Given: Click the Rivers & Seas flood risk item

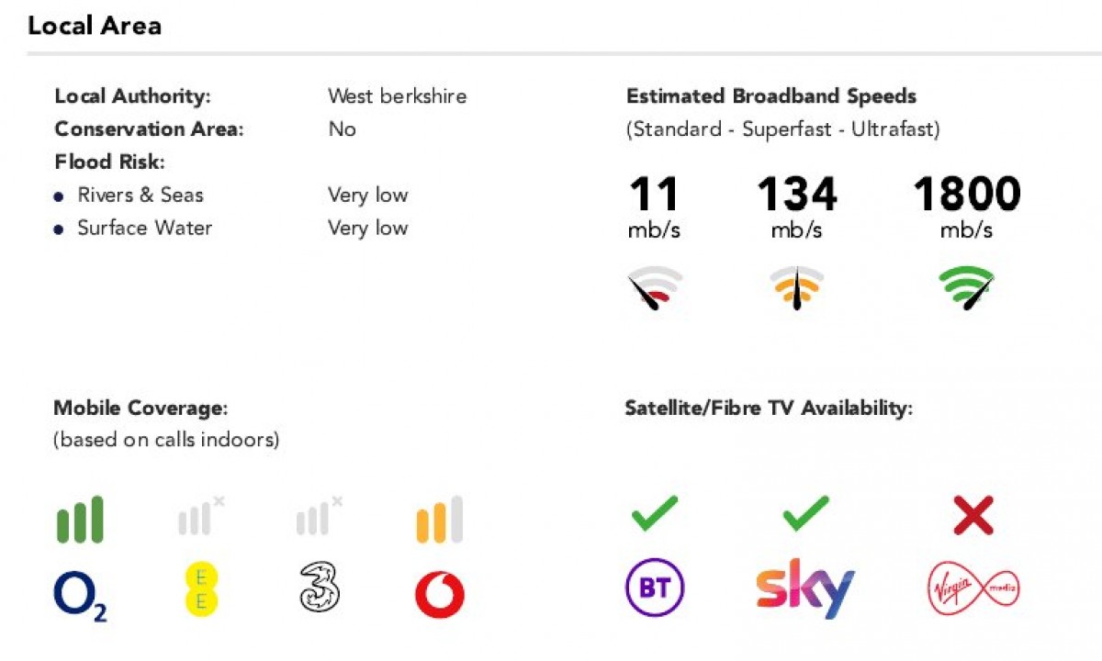Looking at the screenshot, I should click(x=140, y=196).
